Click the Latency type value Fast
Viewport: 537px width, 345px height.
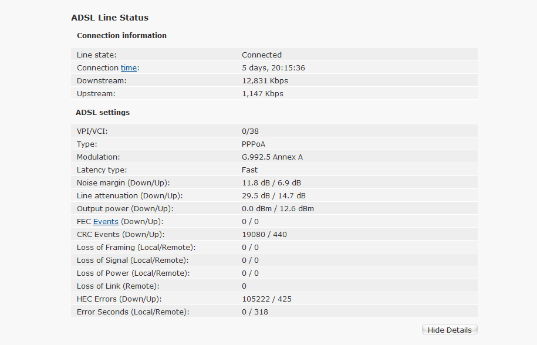coord(249,170)
